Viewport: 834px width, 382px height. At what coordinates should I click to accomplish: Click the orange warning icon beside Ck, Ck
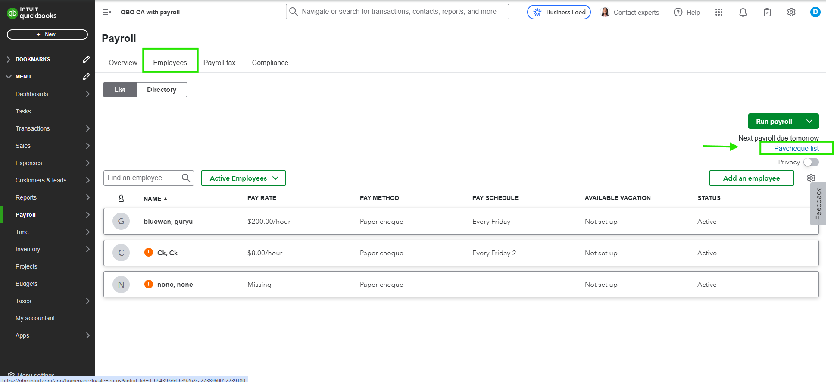pos(149,253)
